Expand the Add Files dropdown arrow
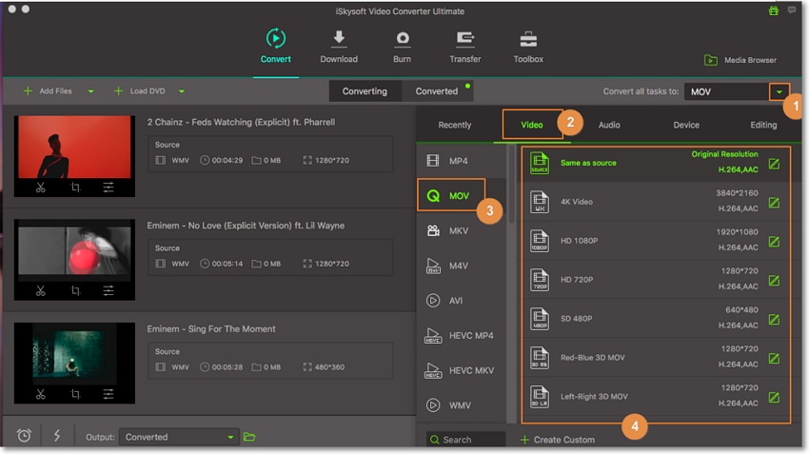Image resolution: width=809 pixels, height=454 pixels. tap(90, 91)
